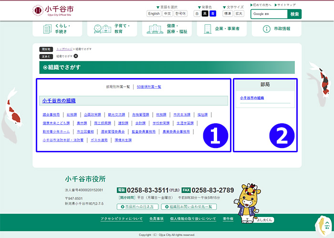Open 初めての方へ link
The height and width of the screenshot is (238, 334).
261,5
